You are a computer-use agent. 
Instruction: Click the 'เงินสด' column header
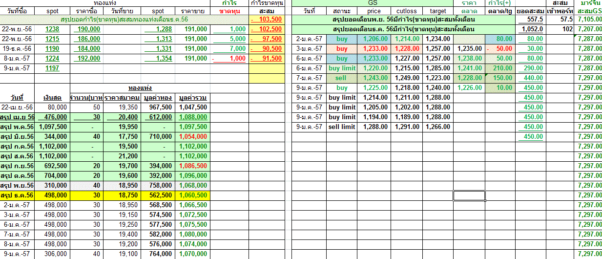click(x=52, y=97)
